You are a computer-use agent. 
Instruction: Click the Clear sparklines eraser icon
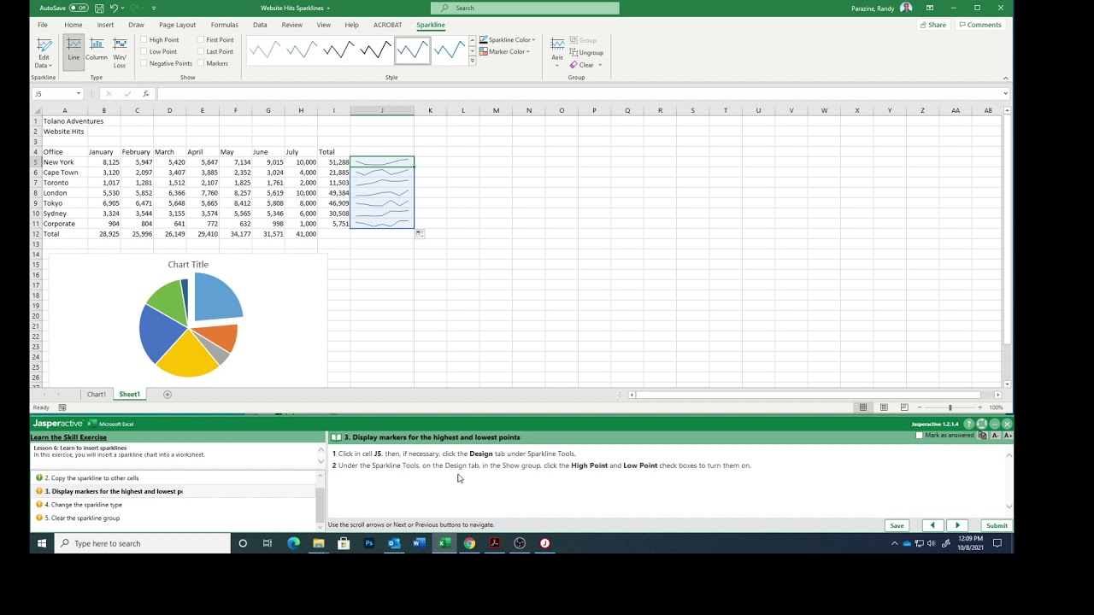[574, 65]
